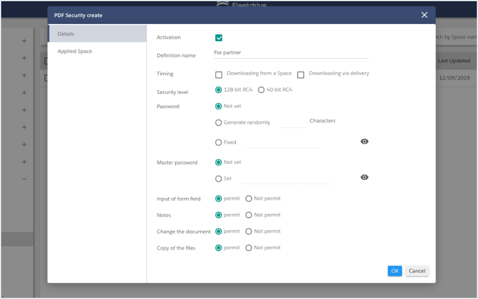
Task: Open the Details tab
Action: coord(97,33)
